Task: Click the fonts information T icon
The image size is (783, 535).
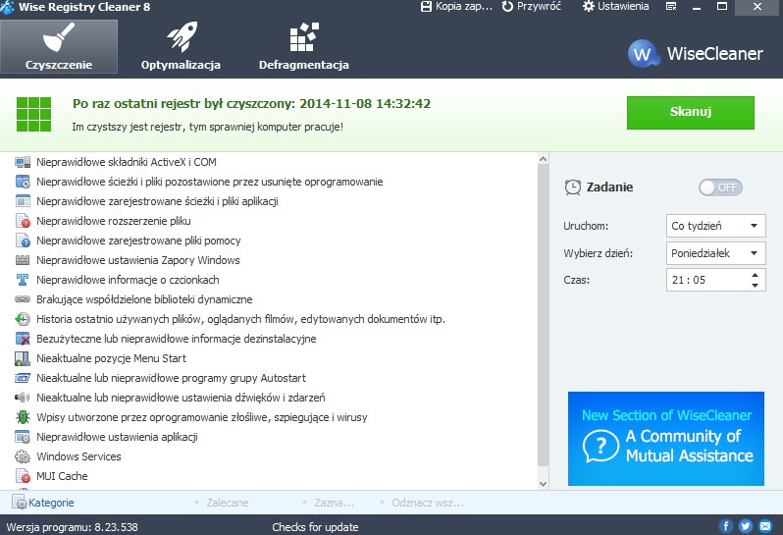Action: [x=23, y=280]
